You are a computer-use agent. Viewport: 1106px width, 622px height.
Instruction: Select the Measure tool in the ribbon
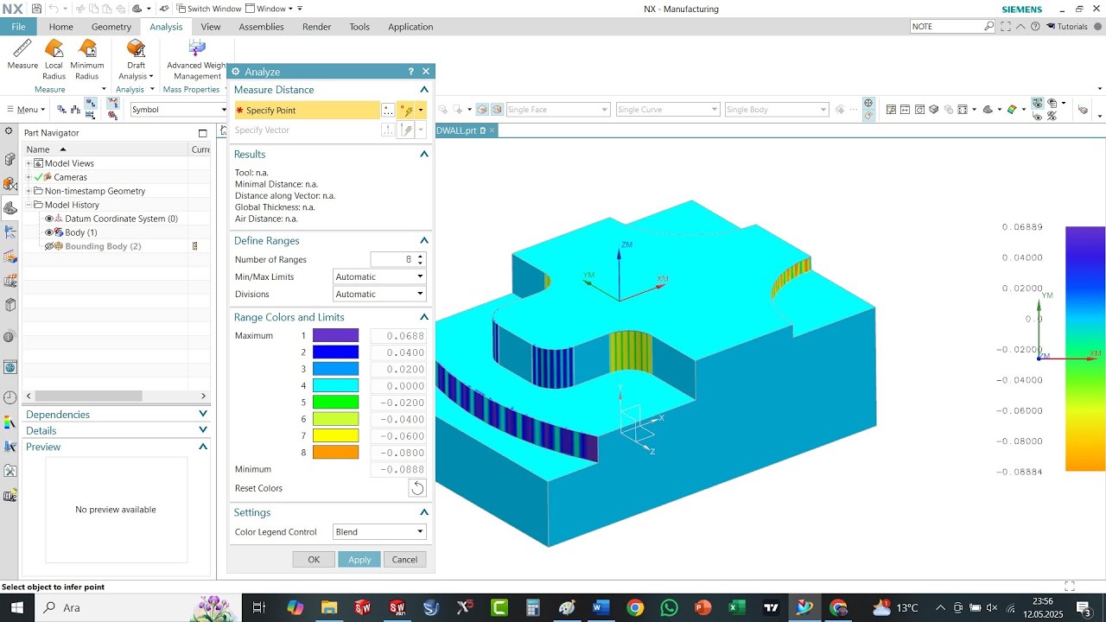click(22, 55)
